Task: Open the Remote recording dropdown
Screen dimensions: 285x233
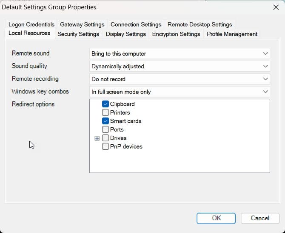Action: point(180,79)
